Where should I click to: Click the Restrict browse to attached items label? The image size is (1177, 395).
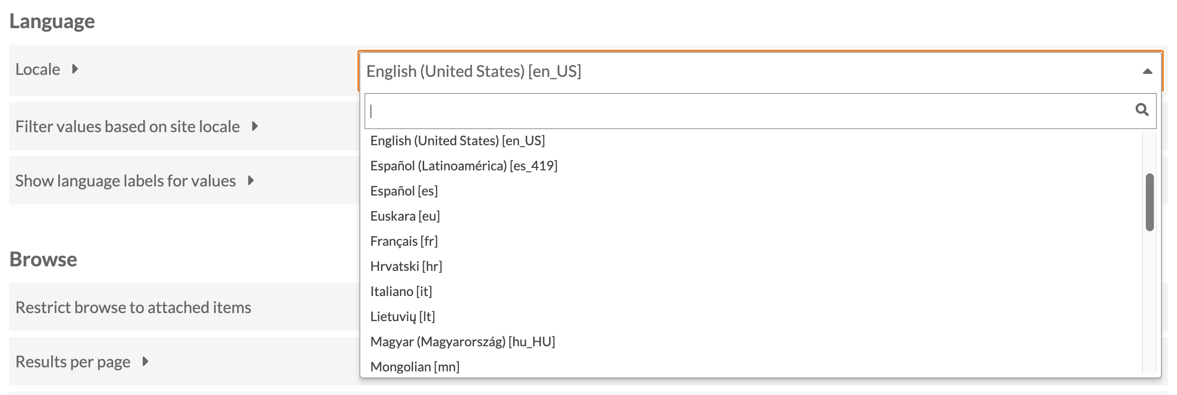[x=133, y=307]
